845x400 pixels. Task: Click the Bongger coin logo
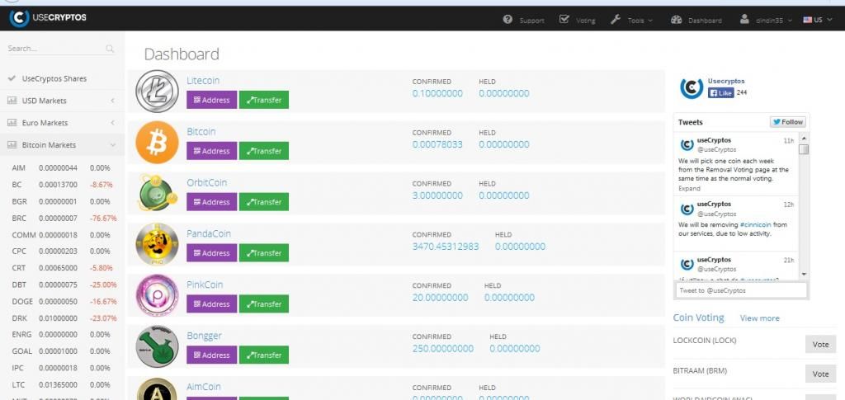click(x=157, y=346)
